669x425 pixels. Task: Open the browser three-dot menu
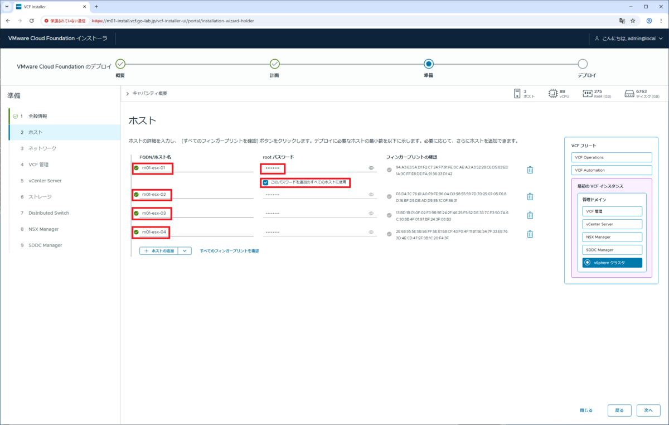pyautogui.click(x=662, y=21)
